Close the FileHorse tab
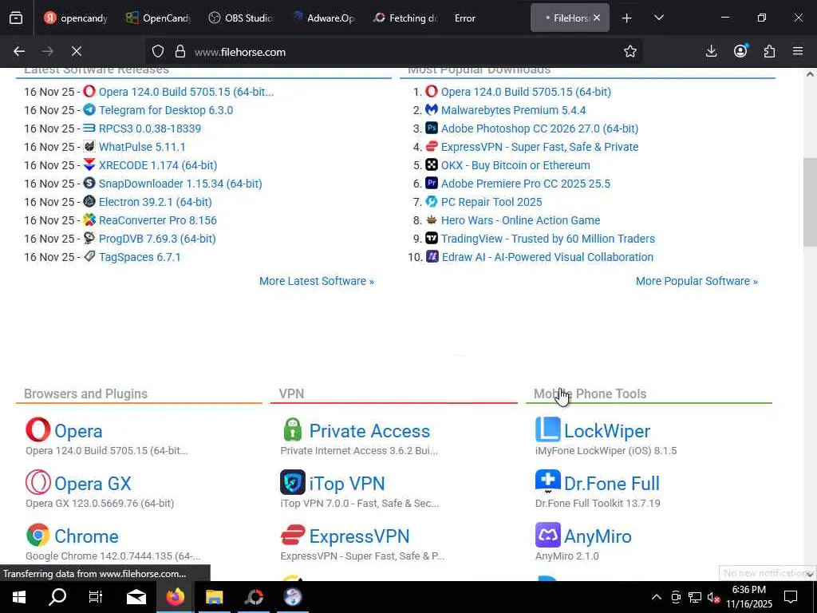The height and width of the screenshot is (613, 817). click(597, 18)
